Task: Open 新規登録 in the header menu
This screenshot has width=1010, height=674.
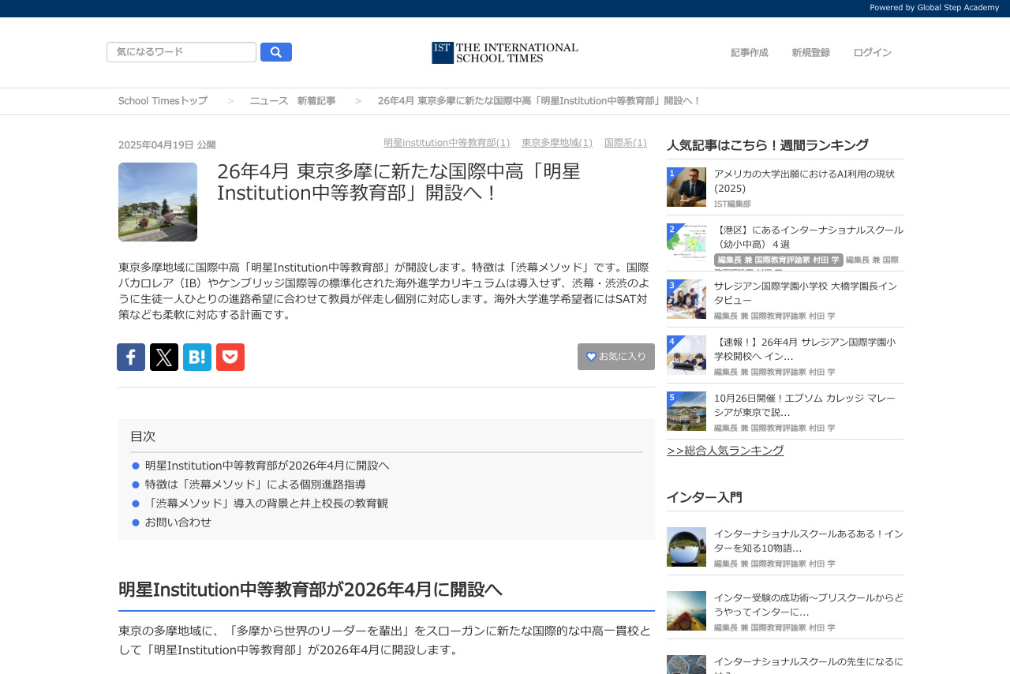Action: coord(810,53)
